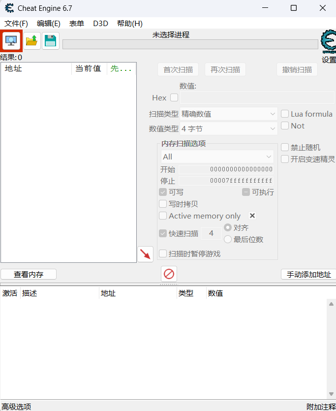
Task: Click 类型 column header in address table
Action: click(192, 293)
